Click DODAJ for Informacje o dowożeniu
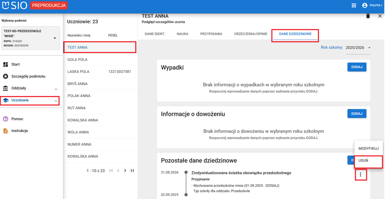 tap(357, 113)
